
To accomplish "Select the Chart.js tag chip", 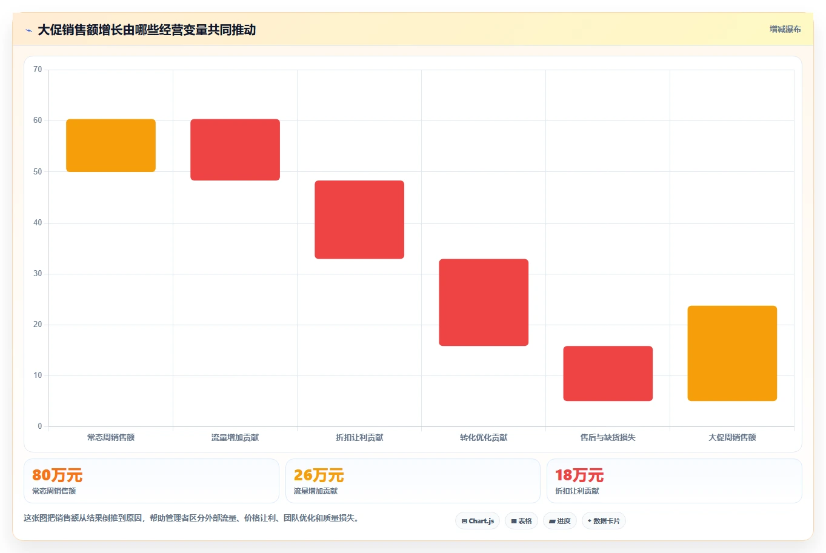I will [x=478, y=521].
